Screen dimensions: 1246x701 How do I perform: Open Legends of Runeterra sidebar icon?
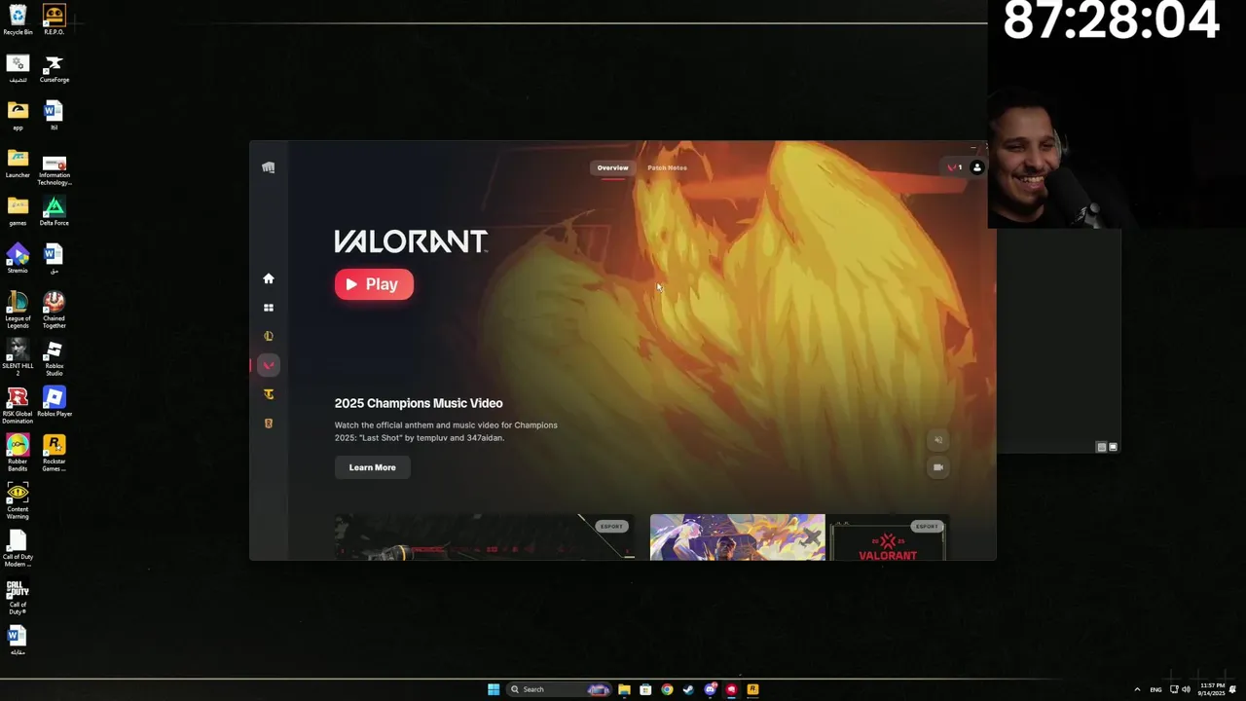tap(269, 424)
